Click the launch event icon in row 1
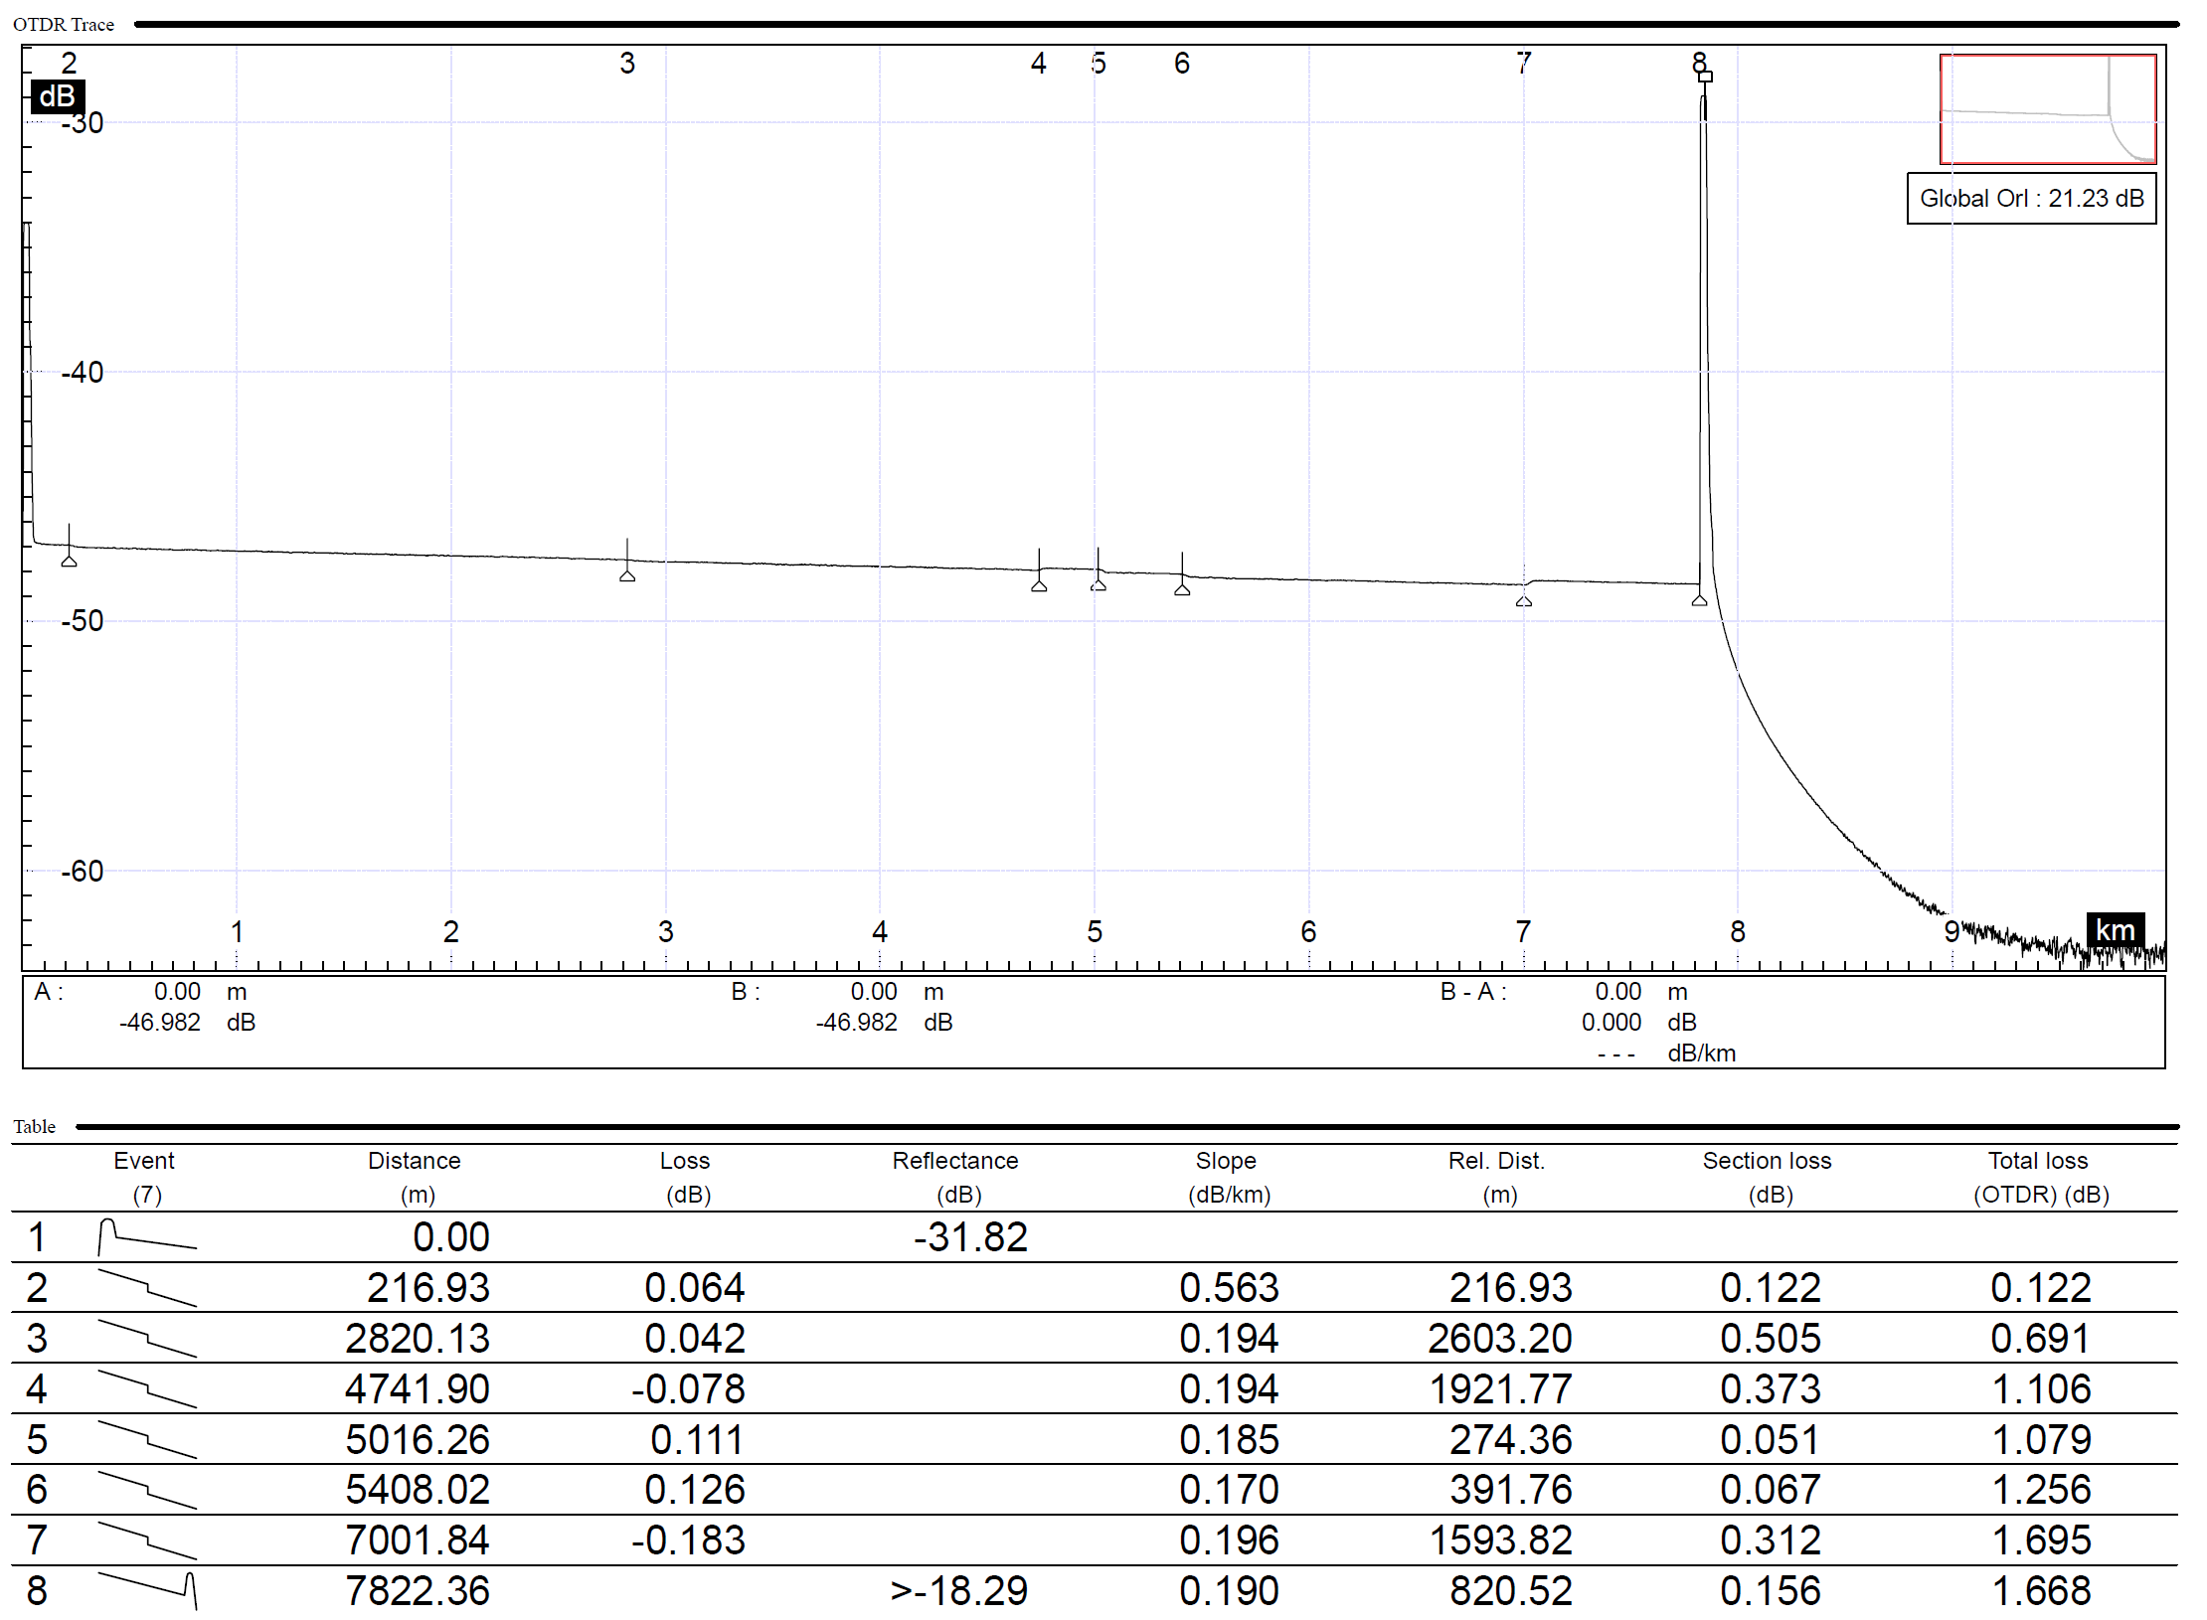2207x1620 pixels. 147,1237
